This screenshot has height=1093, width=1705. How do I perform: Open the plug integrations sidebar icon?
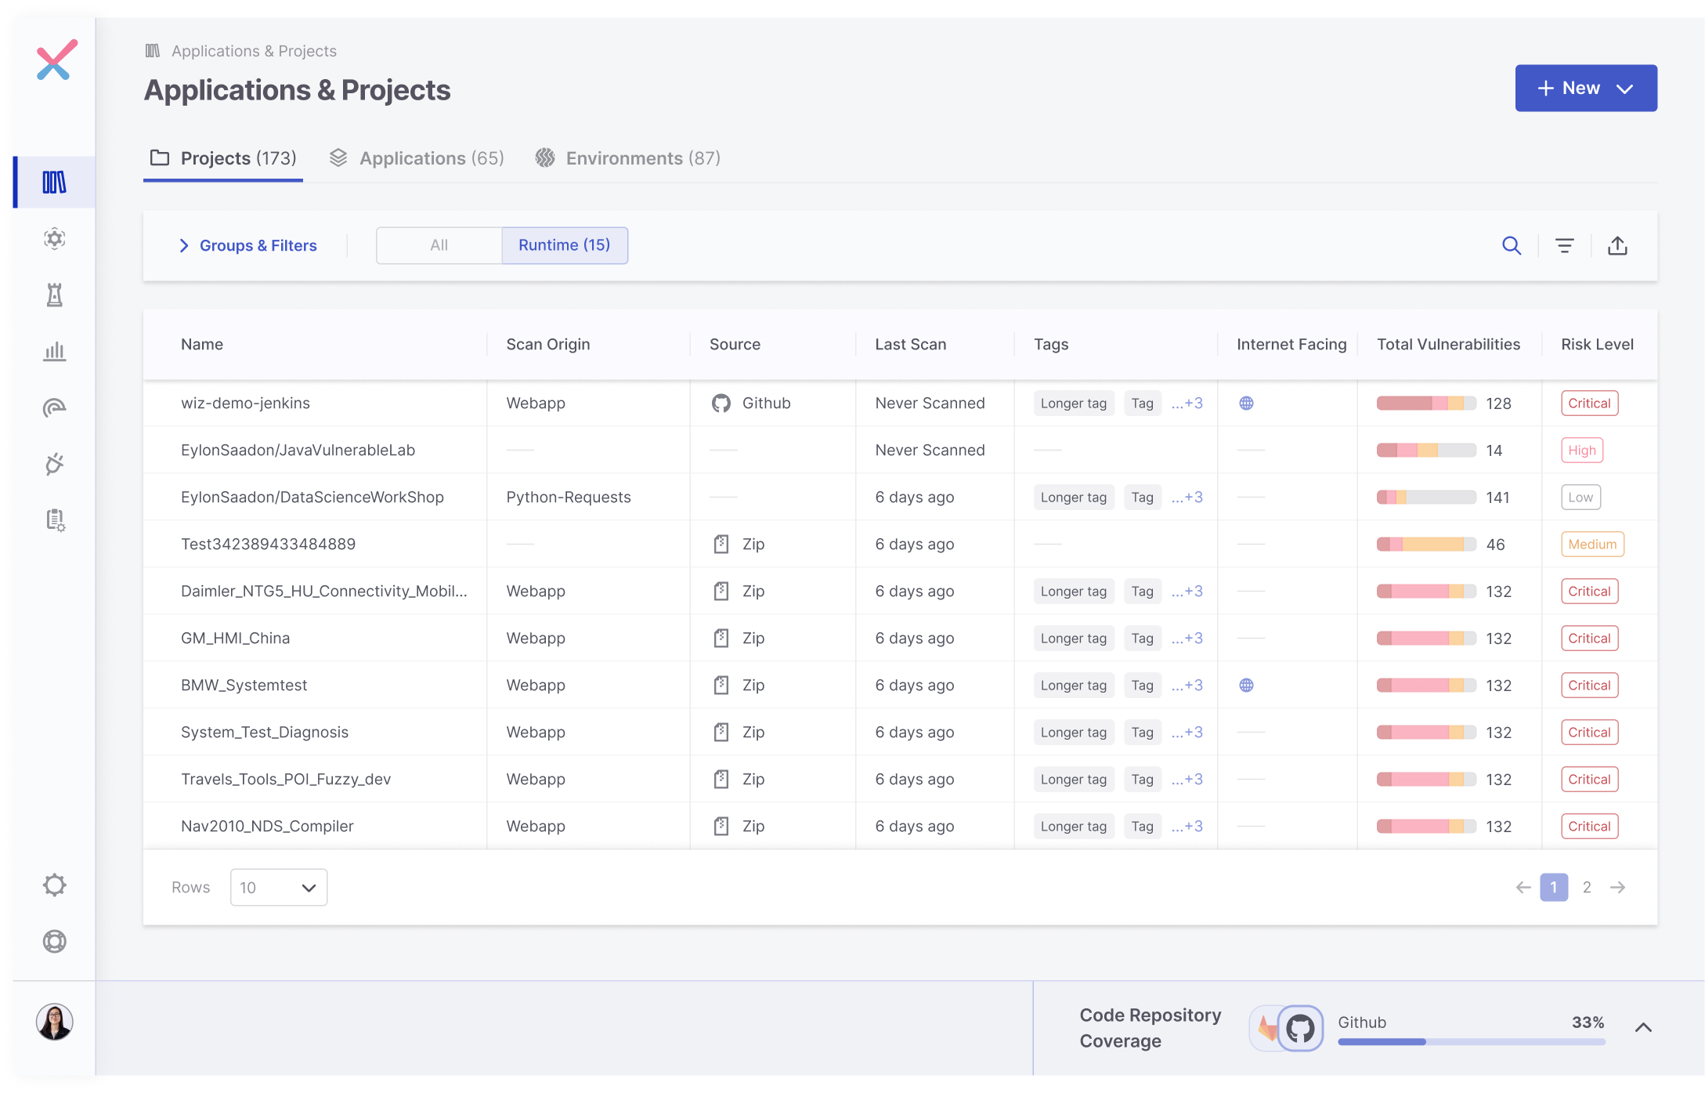(55, 464)
